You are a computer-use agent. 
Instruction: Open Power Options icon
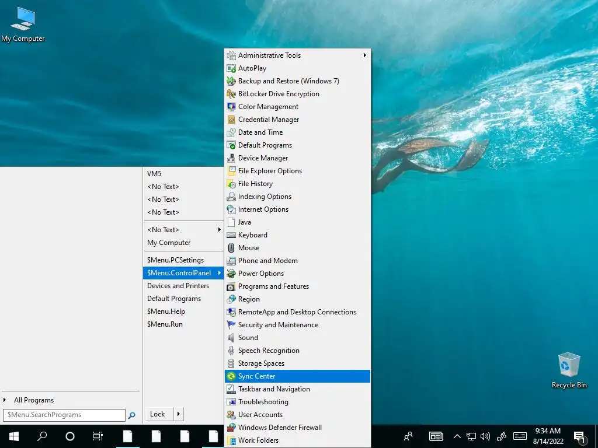point(231,274)
